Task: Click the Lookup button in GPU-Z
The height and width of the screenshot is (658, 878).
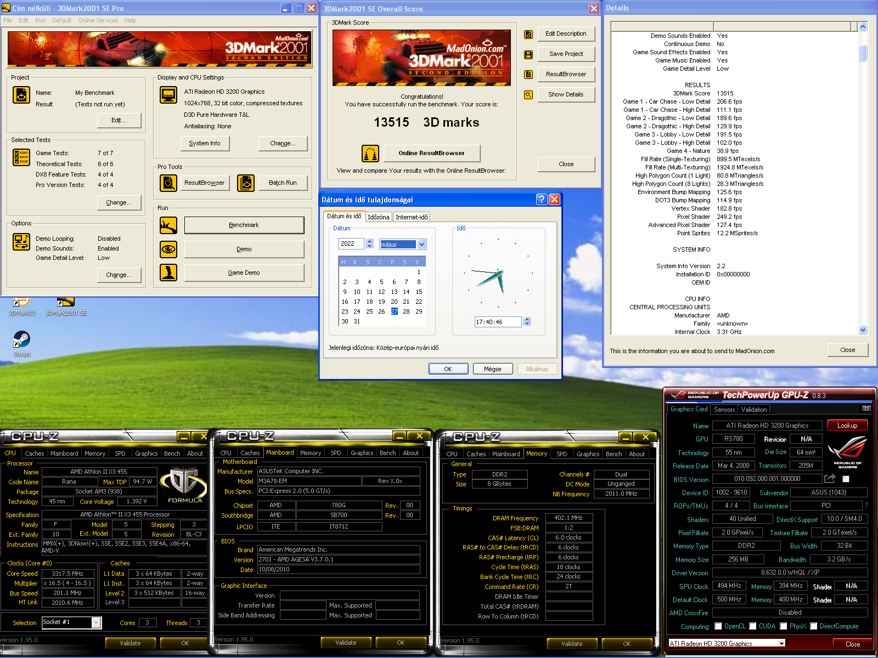Action: coord(847,426)
